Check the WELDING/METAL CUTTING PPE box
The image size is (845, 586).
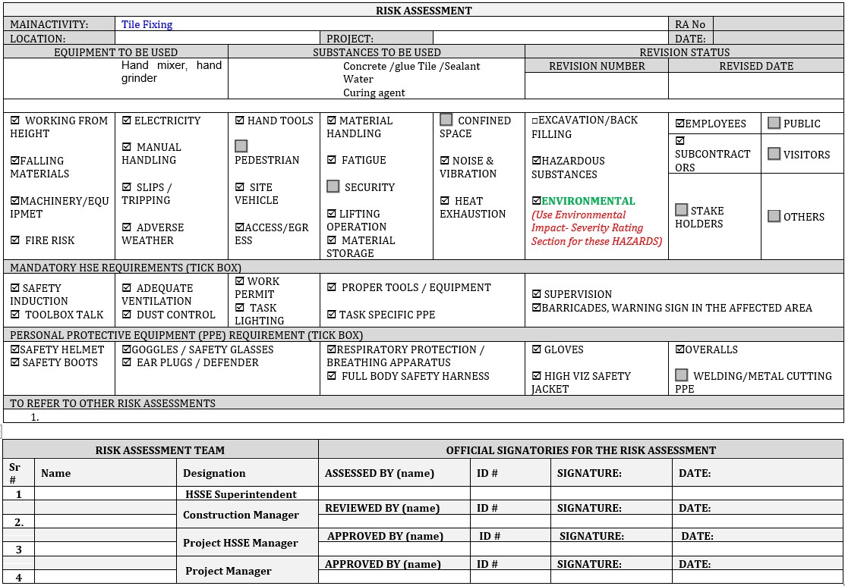[x=683, y=374]
